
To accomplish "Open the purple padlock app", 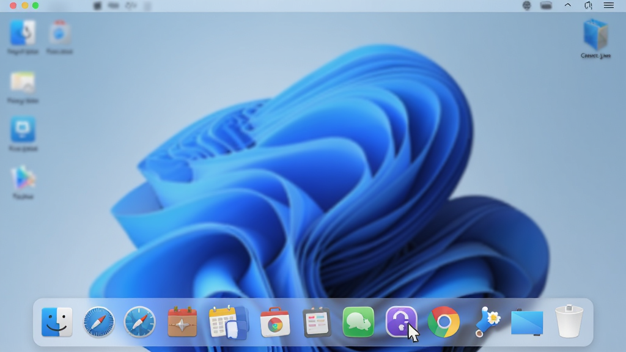I will (401, 321).
